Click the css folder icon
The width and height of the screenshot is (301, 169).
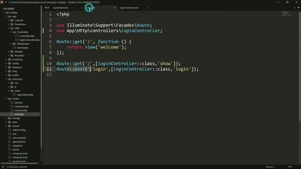[x=12, y=83]
